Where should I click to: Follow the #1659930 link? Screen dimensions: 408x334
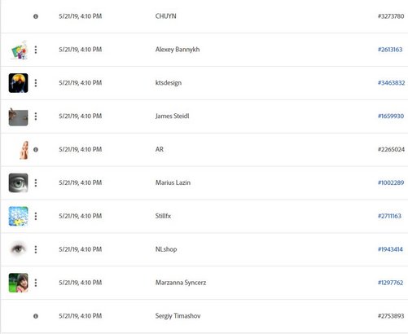click(391, 116)
